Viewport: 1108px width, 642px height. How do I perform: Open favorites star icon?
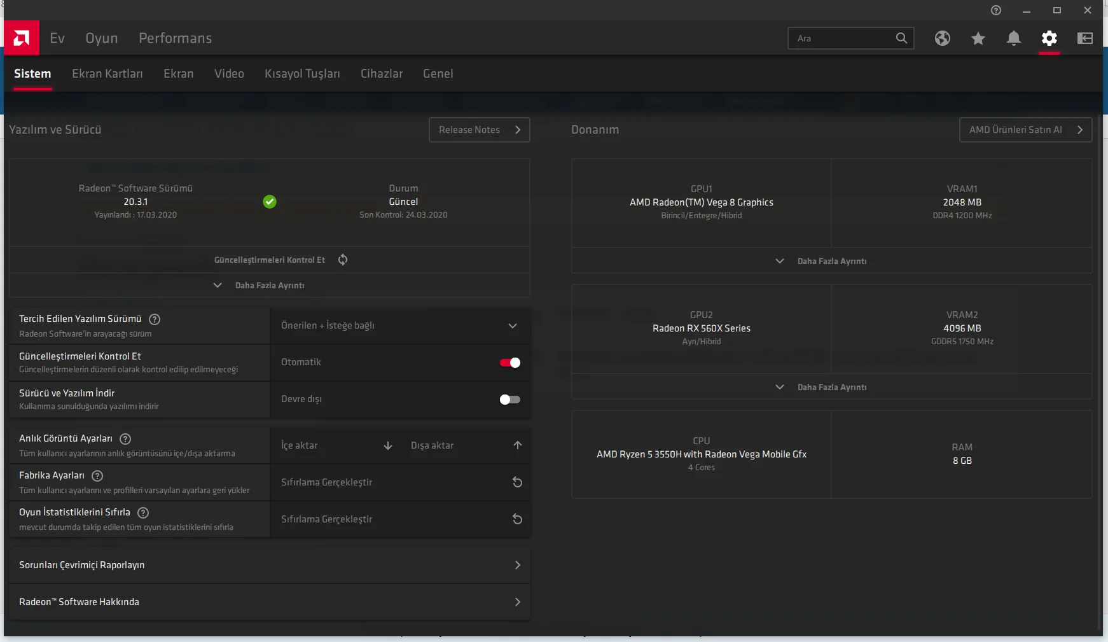point(978,39)
